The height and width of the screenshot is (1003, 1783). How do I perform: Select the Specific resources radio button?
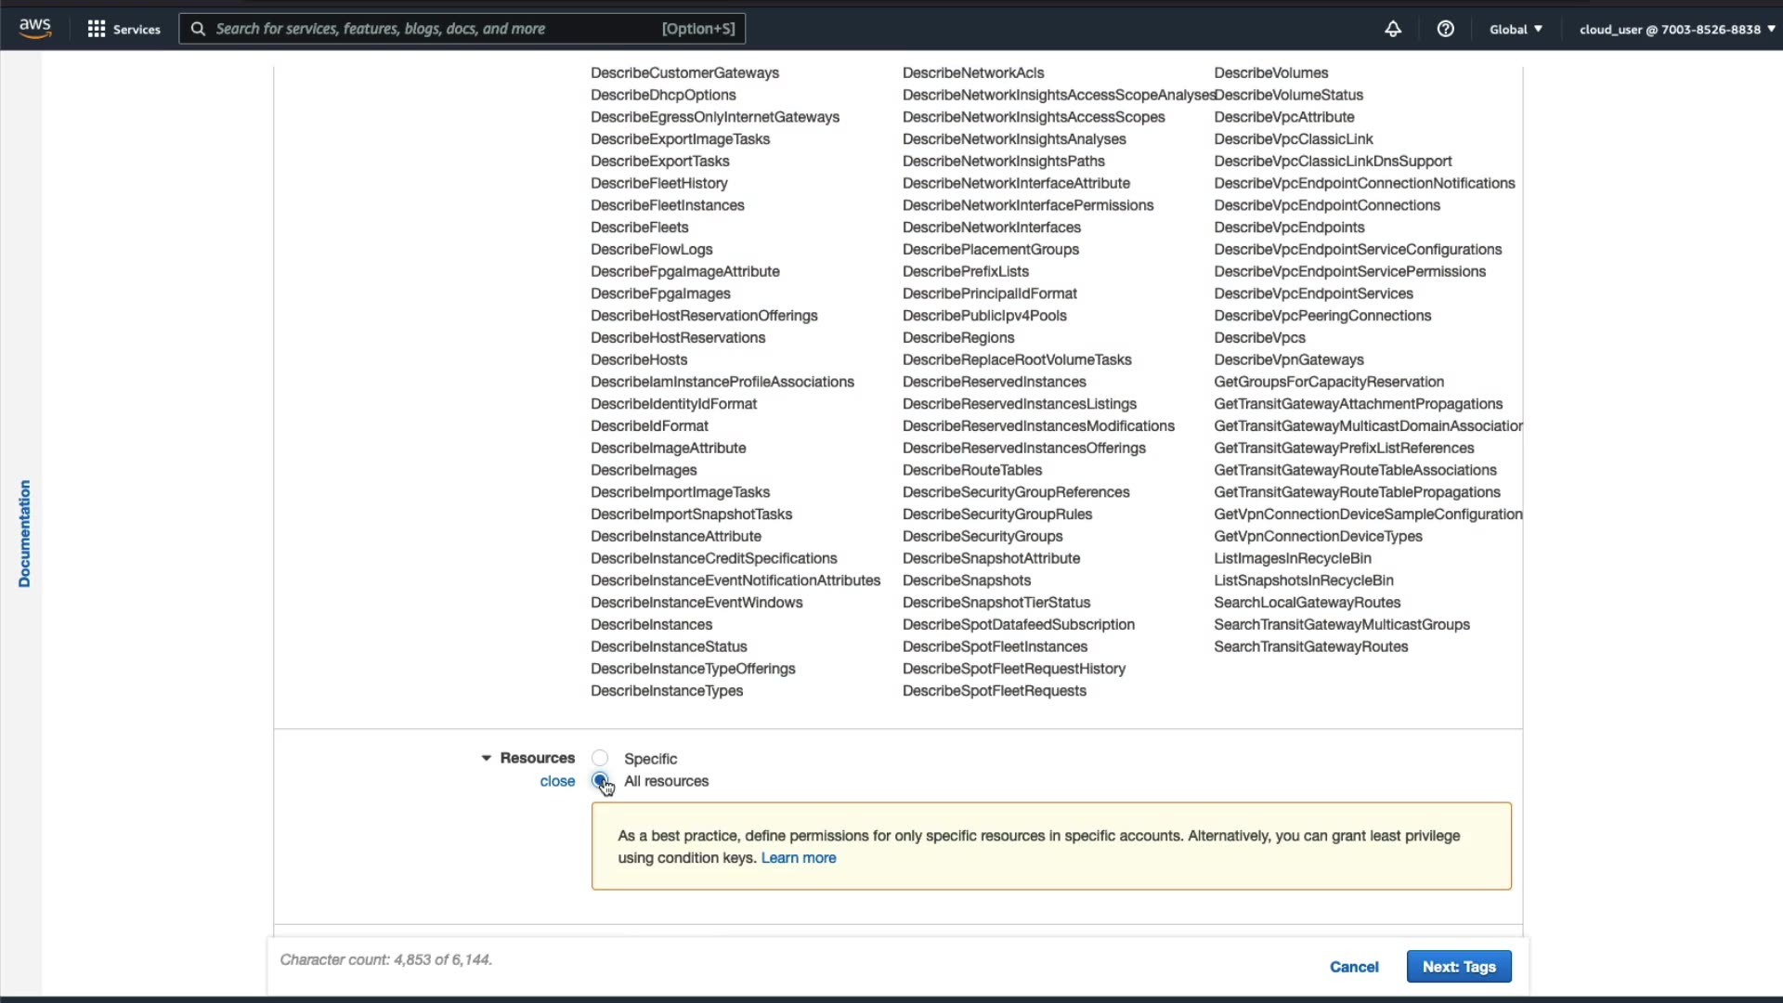600,759
